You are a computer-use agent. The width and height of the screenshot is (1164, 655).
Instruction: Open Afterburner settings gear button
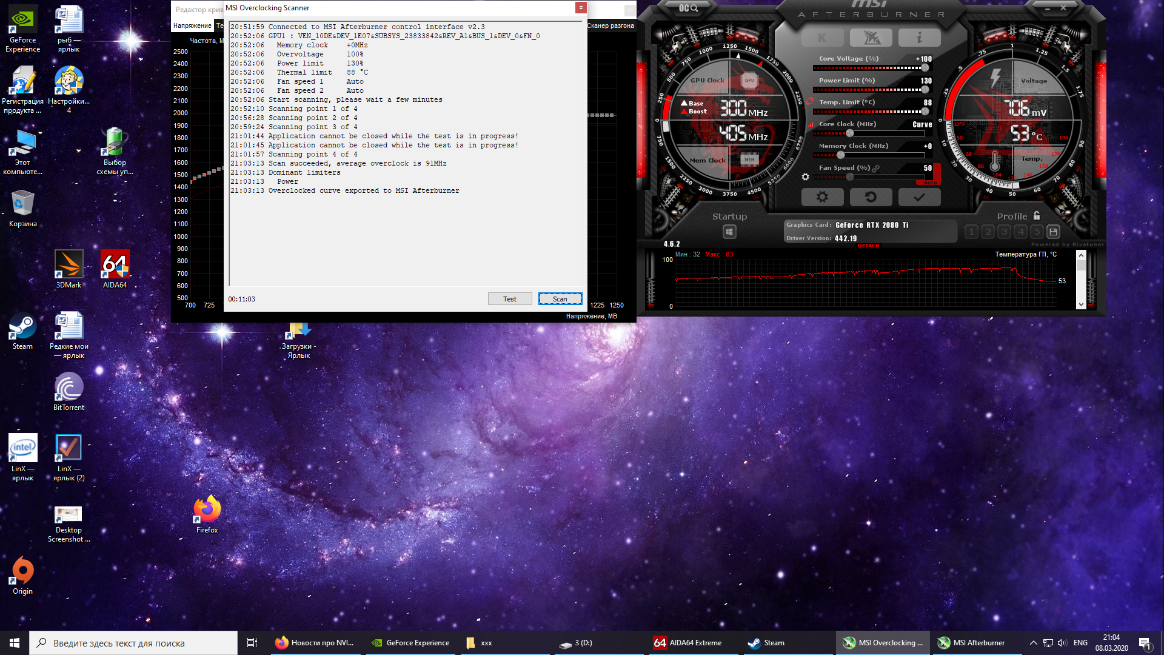tap(822, 197)
